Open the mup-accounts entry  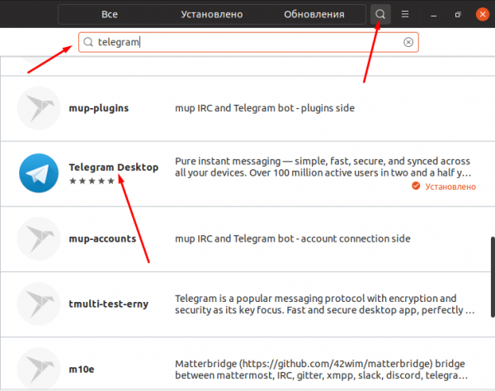[x=247, y=239]
